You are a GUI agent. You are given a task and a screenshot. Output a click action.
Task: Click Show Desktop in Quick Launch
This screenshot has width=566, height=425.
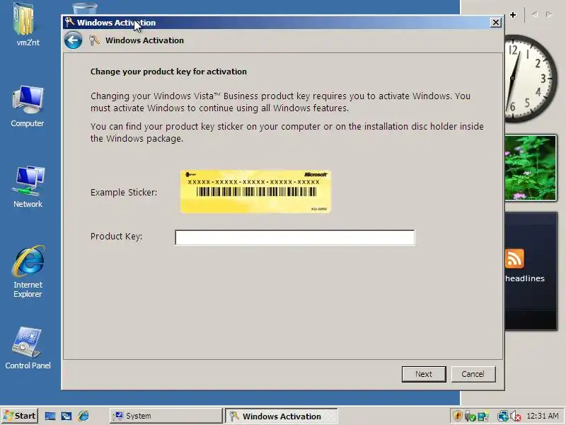(50, 416)
